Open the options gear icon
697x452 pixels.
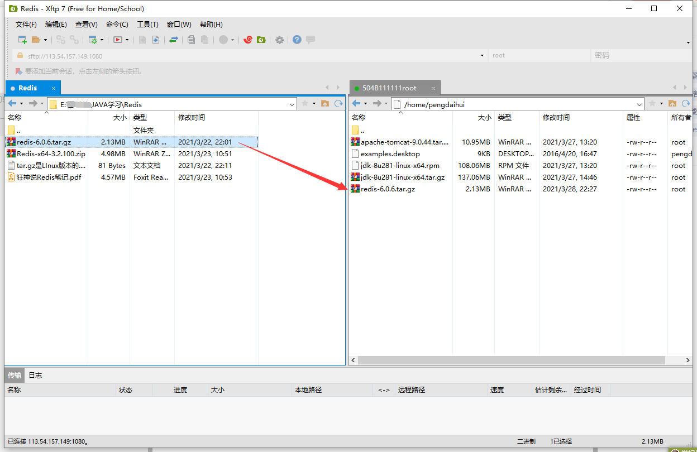tap(279, 40)
